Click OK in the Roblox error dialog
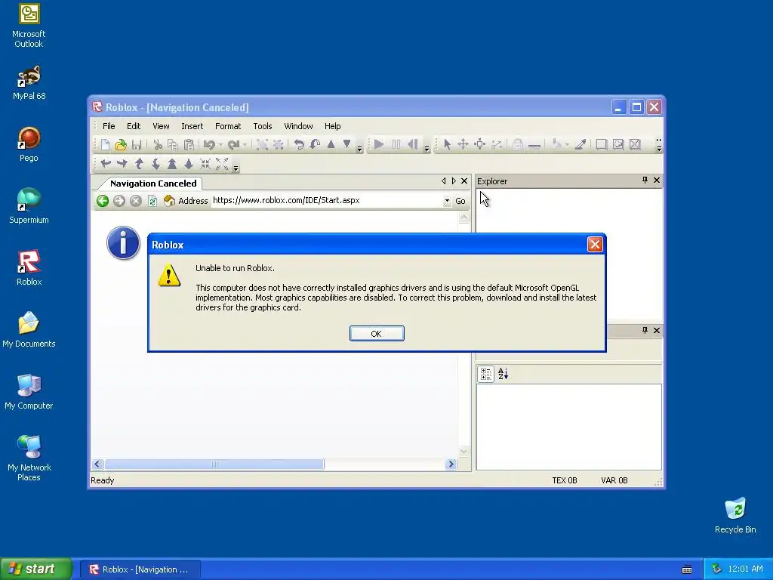Screen dimensions: 773x580 tap(377, 333)
